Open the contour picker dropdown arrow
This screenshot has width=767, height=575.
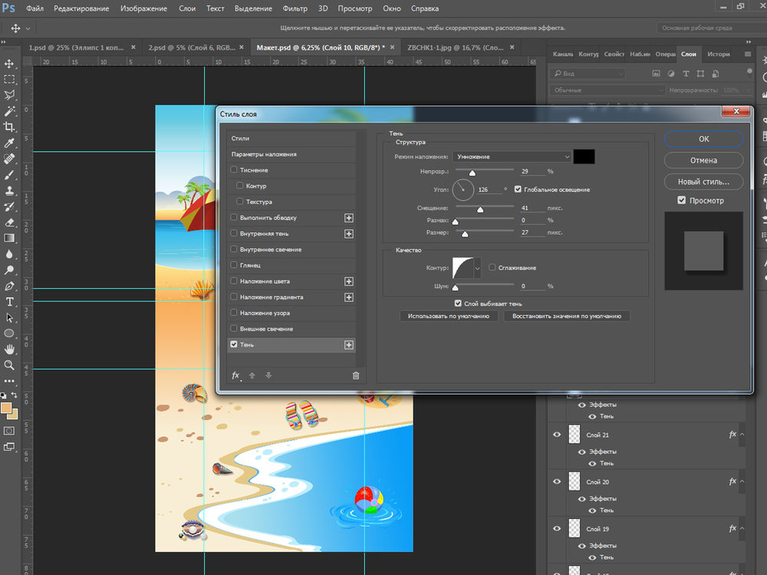(x=479, y=268)
